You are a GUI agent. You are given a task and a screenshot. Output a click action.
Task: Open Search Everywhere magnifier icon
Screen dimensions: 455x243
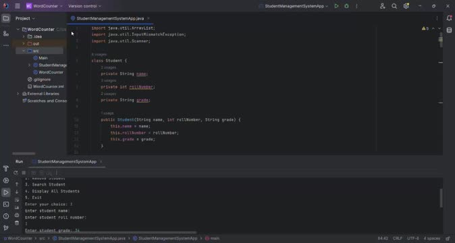(x=394, y=6)
